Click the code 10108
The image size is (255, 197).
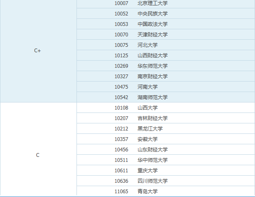[x=121, y=107]
